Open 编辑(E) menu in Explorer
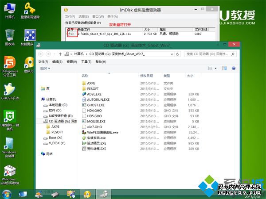Screen dimensions: 266x199 57,62
